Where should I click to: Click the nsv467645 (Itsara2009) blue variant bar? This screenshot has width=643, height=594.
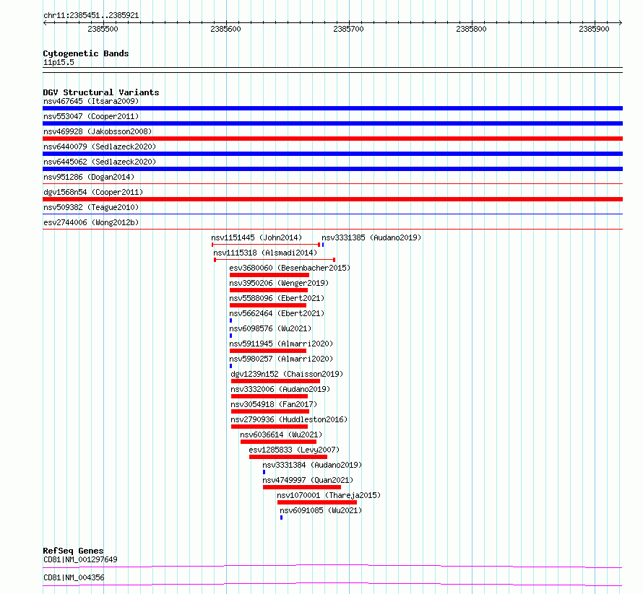click(332, 108)
